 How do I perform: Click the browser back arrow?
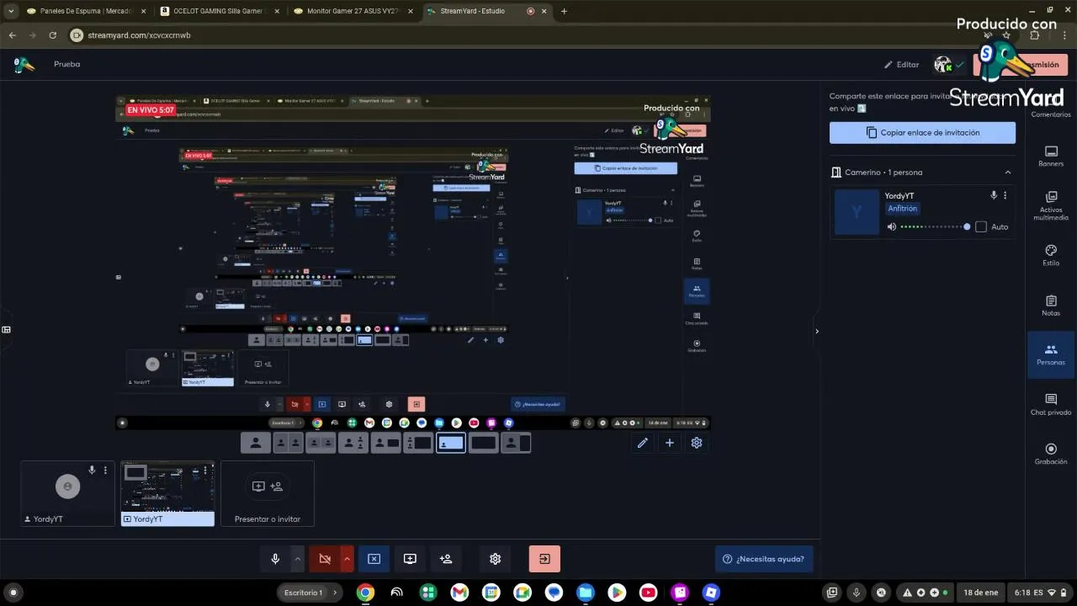[x=13, y=35]
